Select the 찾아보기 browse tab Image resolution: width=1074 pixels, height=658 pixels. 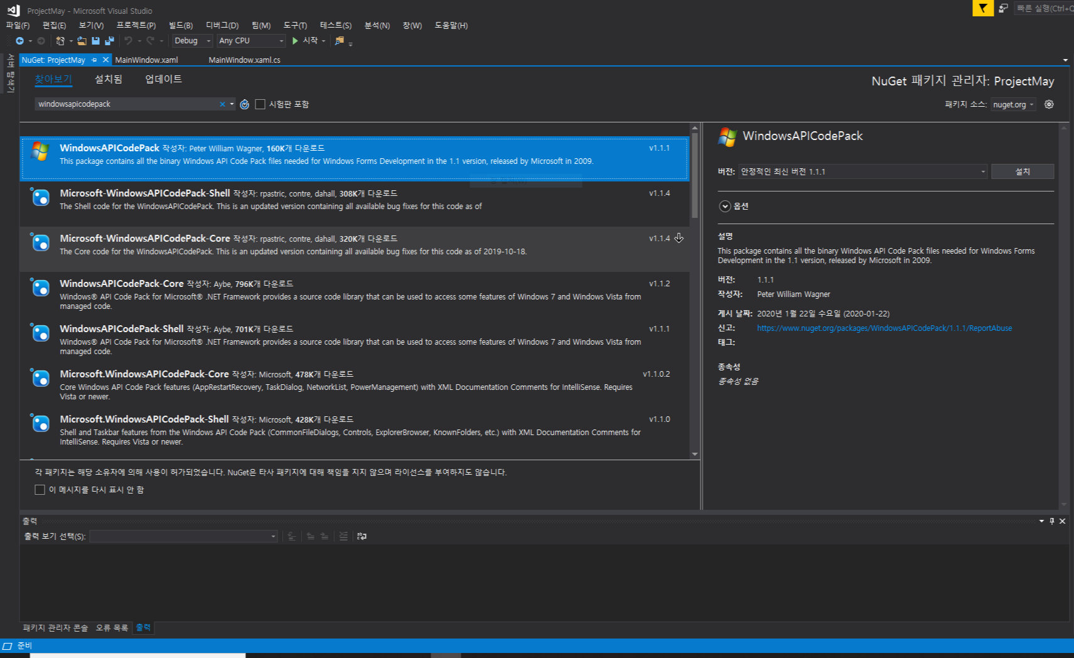tap(53, 79)
